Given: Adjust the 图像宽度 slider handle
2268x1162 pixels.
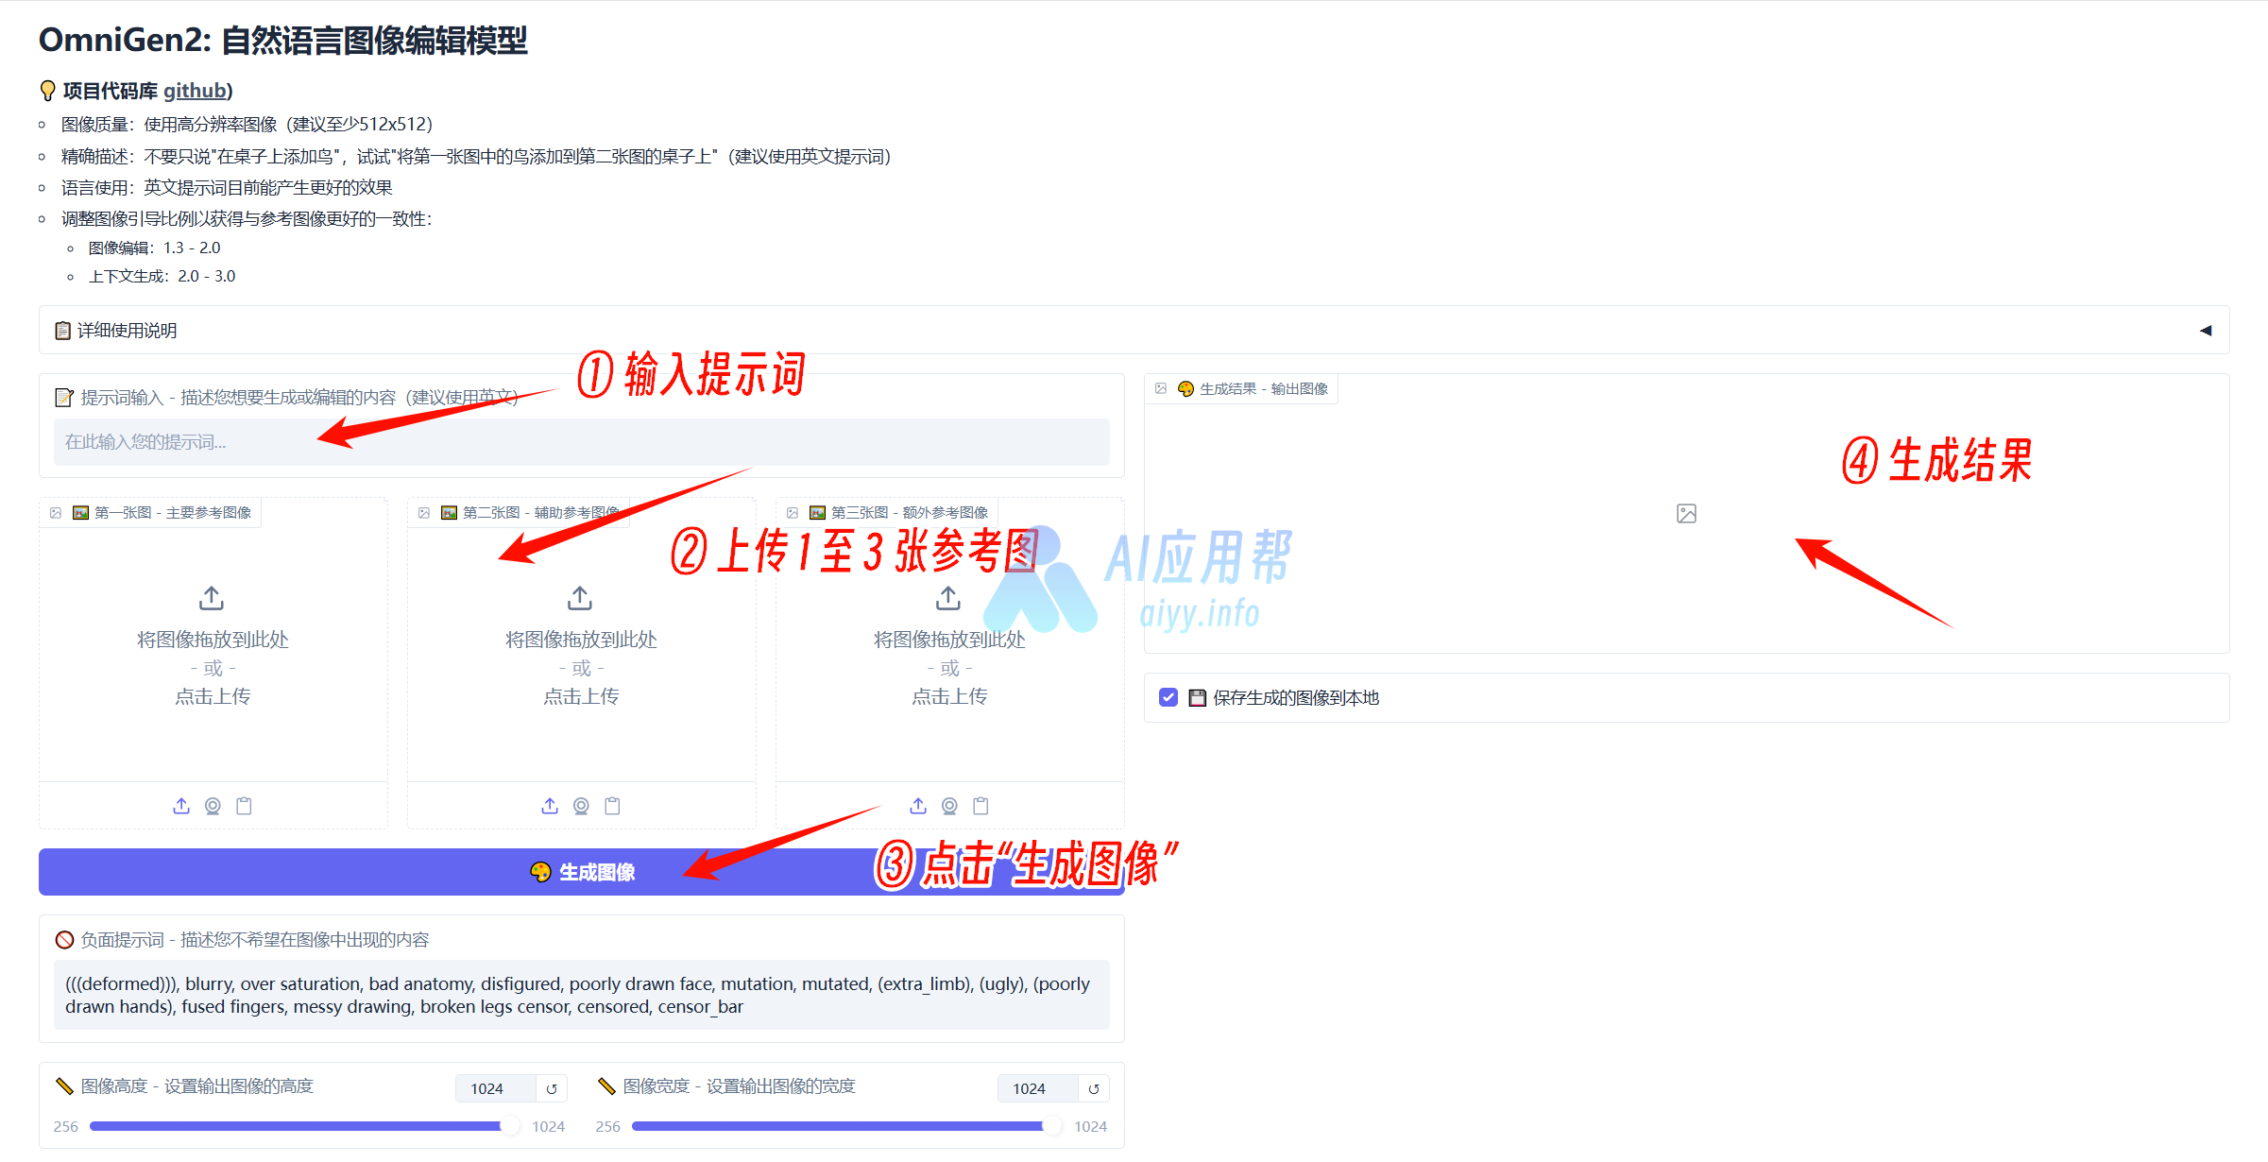Looking at the screenshot, I should (x=1051, y=1125).
